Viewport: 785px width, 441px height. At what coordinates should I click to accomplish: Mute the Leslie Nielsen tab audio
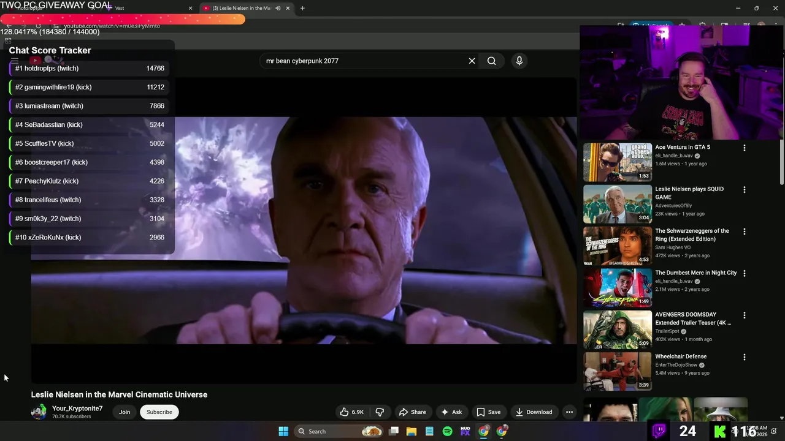coord(278,8)
